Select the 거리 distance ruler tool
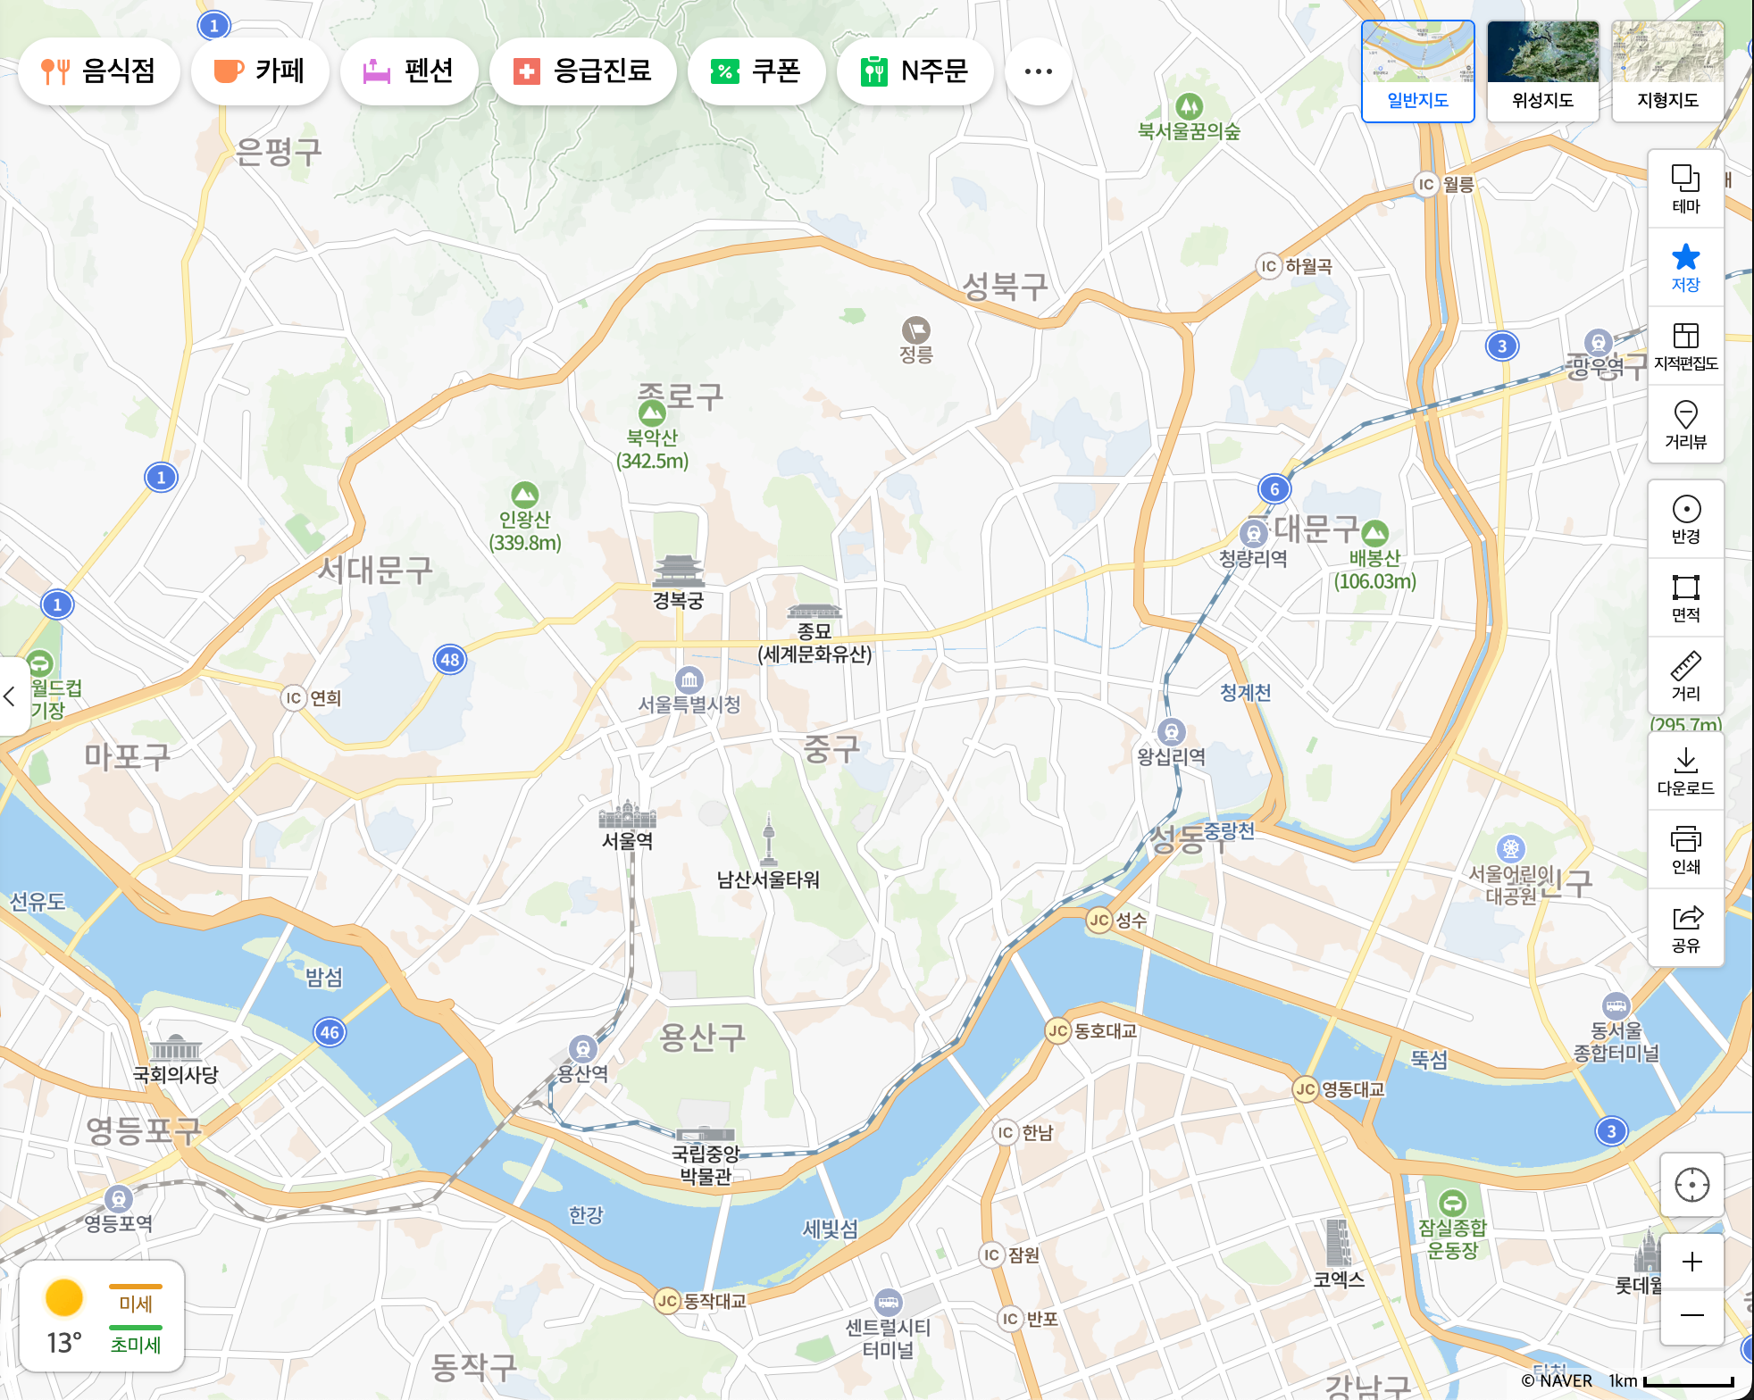This screenshot has width=1754, height=1400. (x=1685, y=676)
